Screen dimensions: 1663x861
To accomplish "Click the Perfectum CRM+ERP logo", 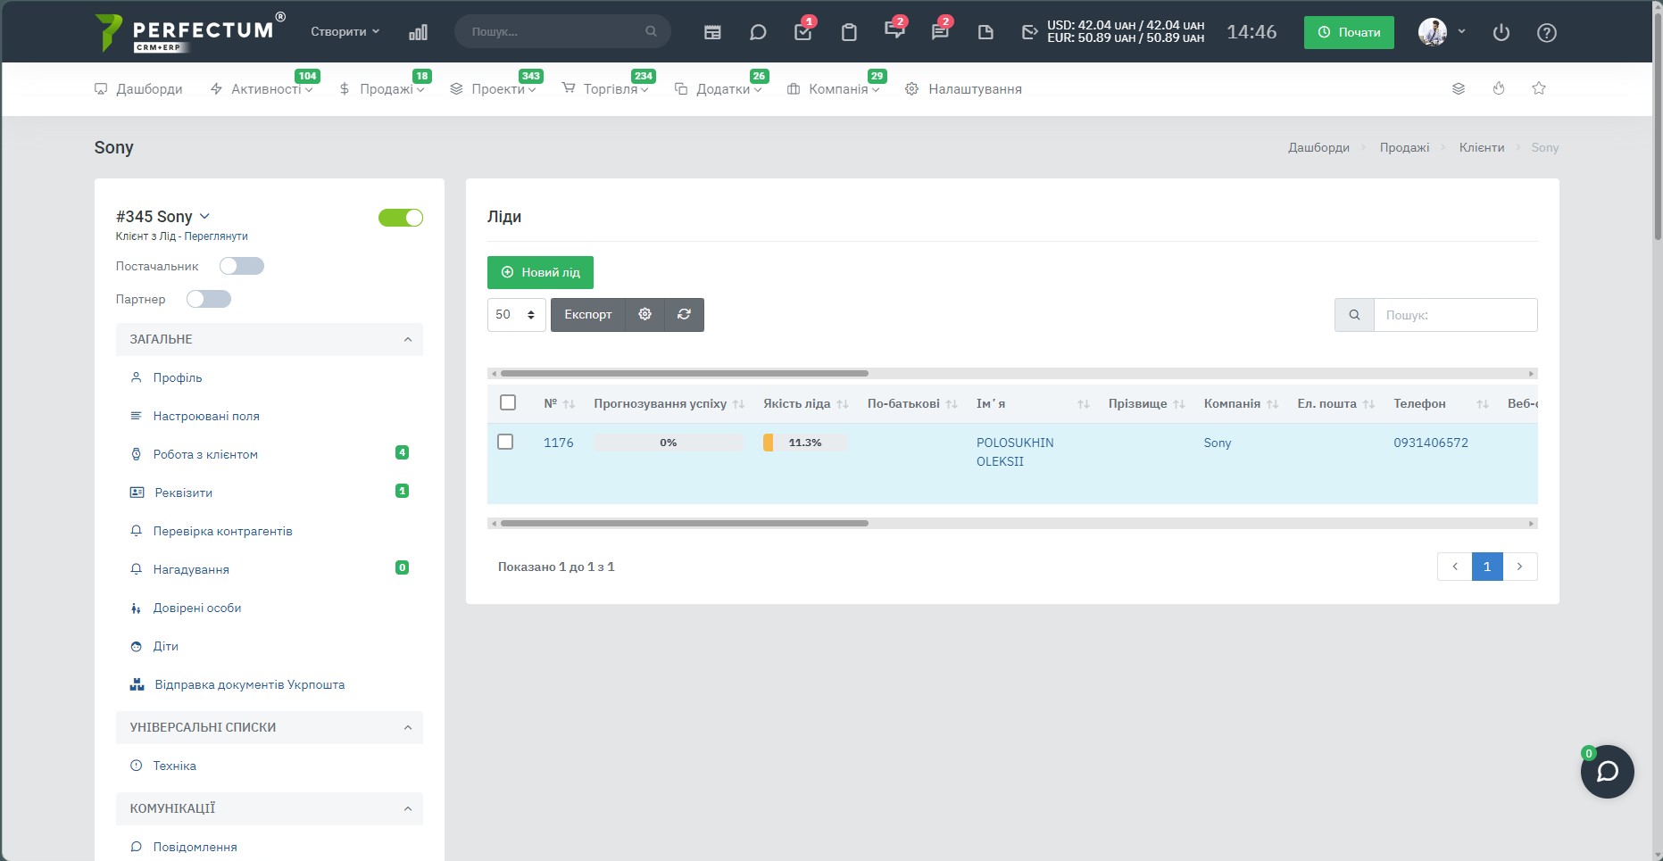I will [190, 32].
